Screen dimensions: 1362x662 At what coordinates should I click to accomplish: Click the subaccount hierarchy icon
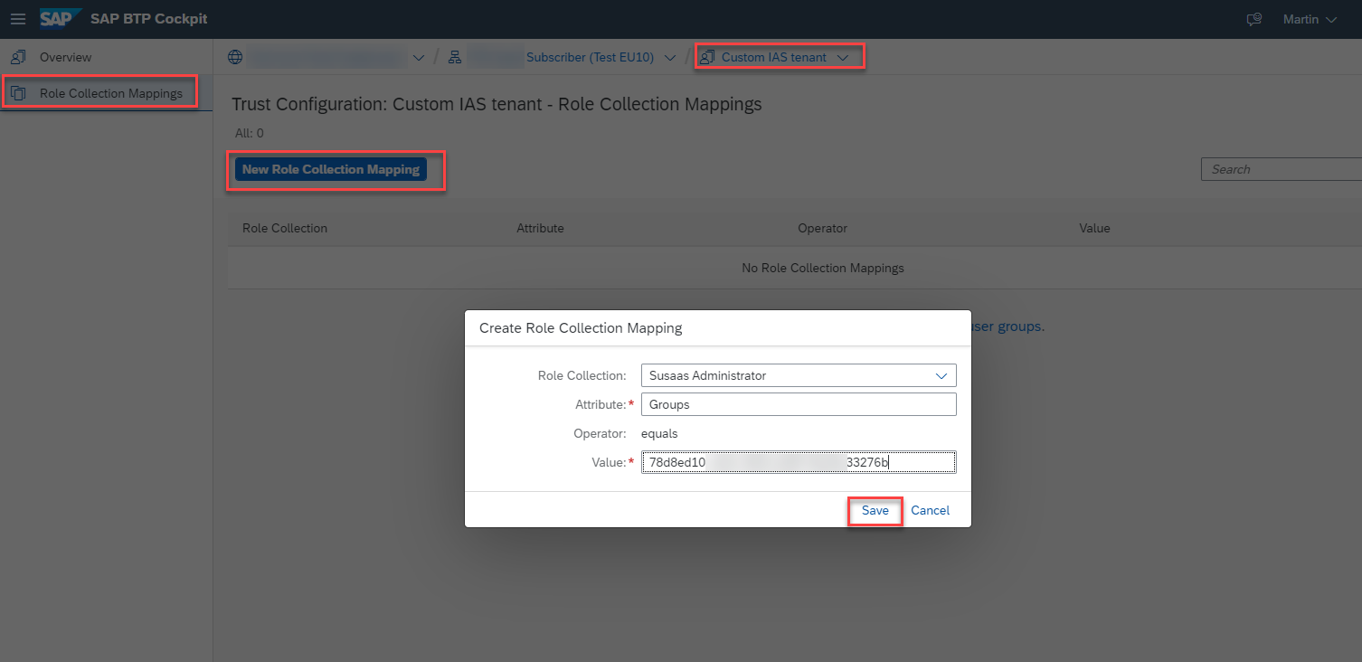[455, 57]
